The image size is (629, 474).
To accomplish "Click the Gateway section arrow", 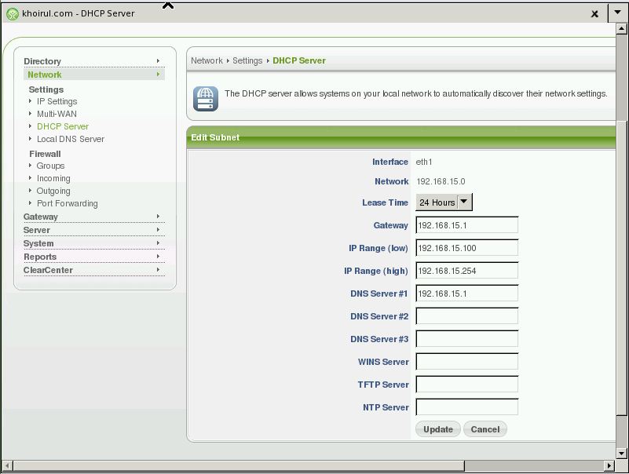I will (158, 216).
